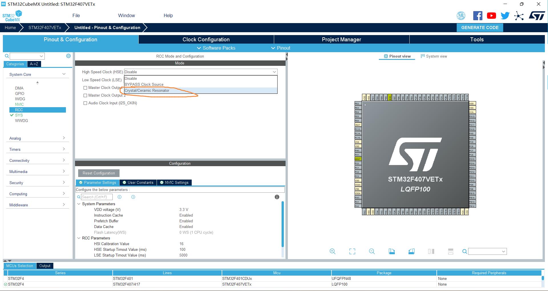
Task: Open the categories settings gear
Action: (x=68, y=56)
